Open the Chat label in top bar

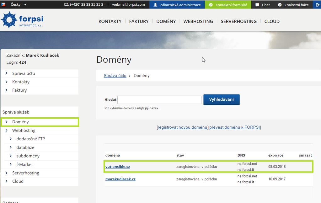266,5
